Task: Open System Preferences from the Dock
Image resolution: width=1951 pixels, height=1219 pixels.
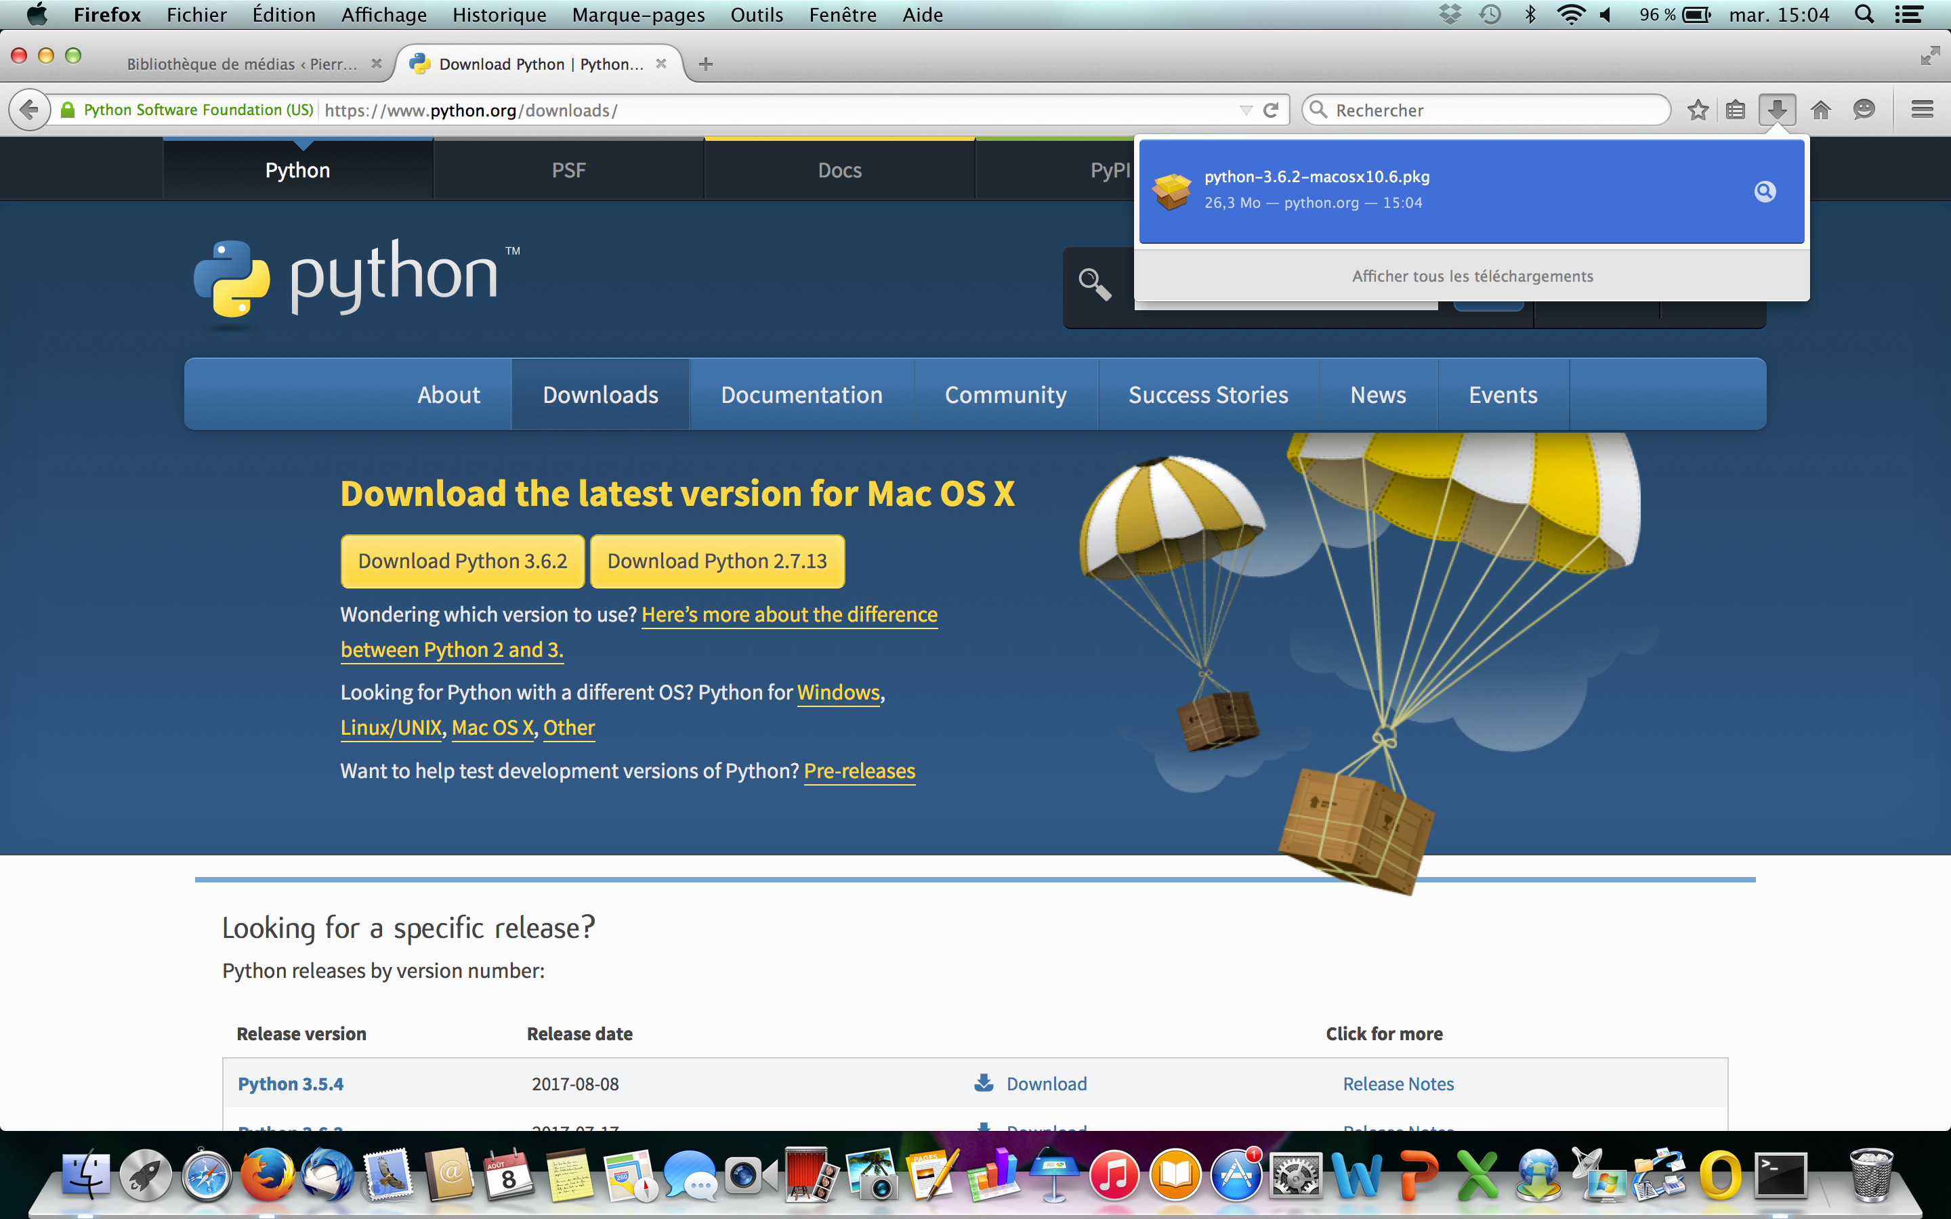Action: (1295, 1175)
